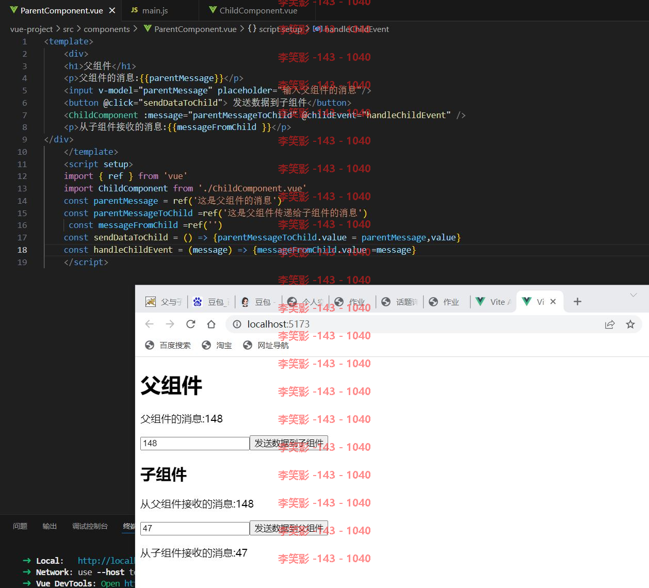Click the text 从子组件接收的消息:47

click(x=194, y=553)
